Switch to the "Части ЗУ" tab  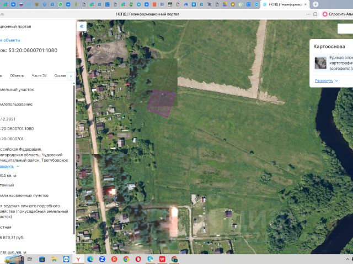click(40, 75)
